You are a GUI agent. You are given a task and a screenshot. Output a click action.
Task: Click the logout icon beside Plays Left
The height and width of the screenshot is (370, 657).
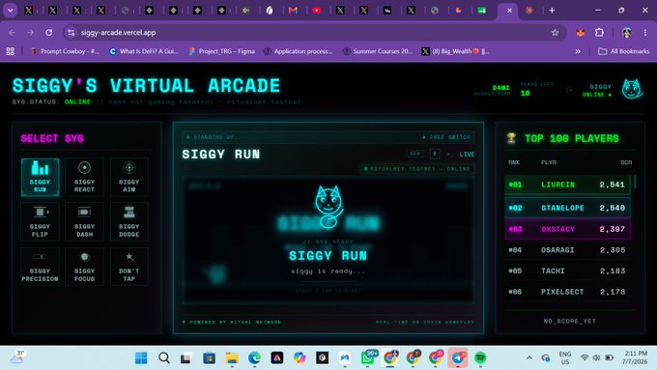(x=568, y=90)
